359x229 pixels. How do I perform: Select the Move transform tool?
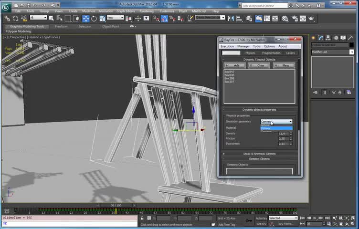(86, 19)
